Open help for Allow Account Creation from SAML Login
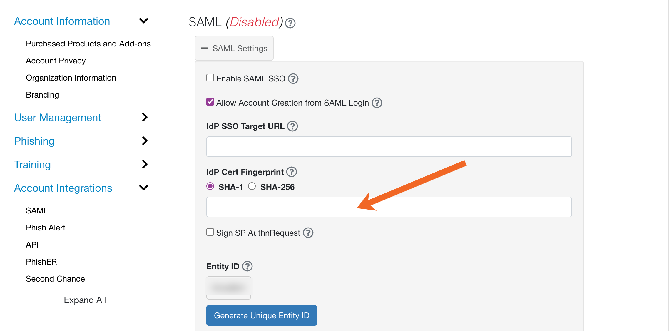 tap(377, 103)
